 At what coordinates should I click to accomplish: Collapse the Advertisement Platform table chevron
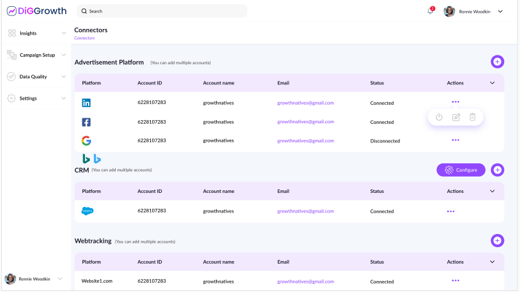point(492,83)
